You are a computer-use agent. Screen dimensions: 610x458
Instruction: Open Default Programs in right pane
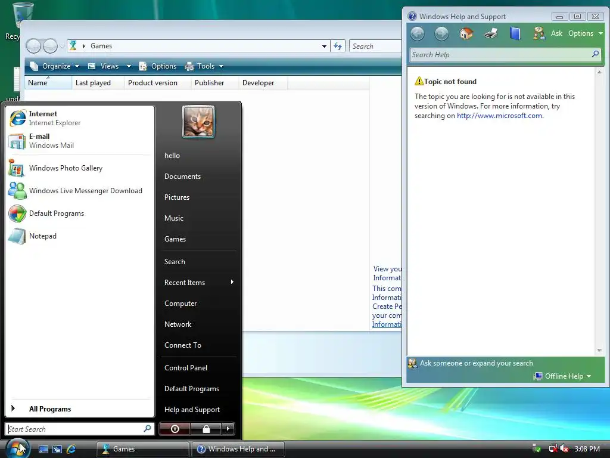point(198,389)
